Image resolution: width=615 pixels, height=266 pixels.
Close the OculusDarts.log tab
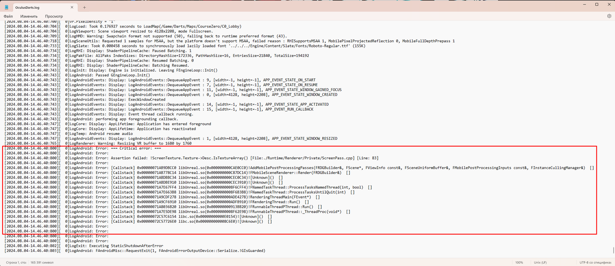[72, 7]
